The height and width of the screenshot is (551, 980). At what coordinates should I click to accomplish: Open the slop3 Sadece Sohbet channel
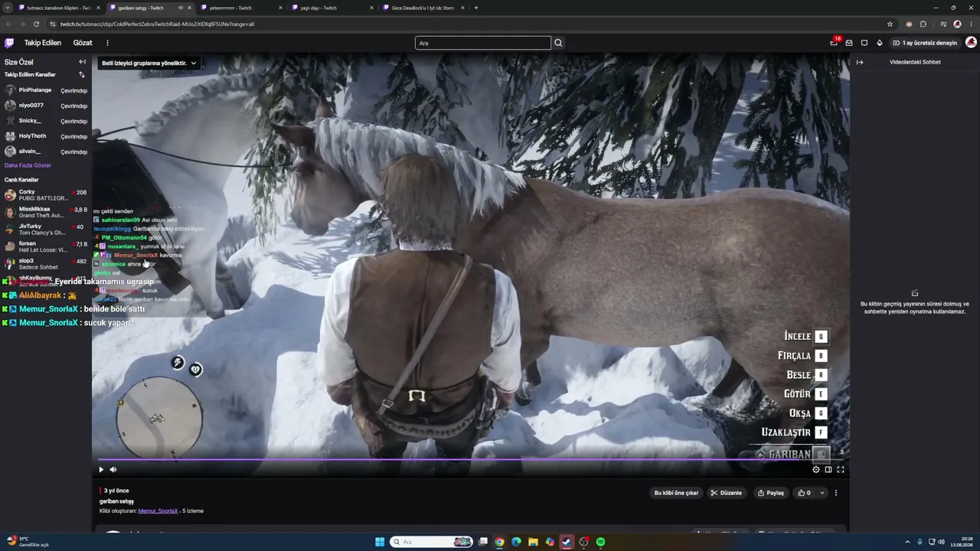pos(46,264)
